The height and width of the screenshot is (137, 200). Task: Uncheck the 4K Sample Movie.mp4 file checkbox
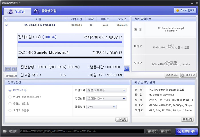click(x=7, y=25)
